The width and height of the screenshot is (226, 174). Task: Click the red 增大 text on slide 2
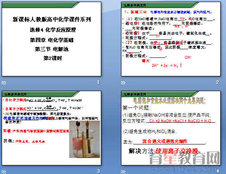[x=146, y=61]
